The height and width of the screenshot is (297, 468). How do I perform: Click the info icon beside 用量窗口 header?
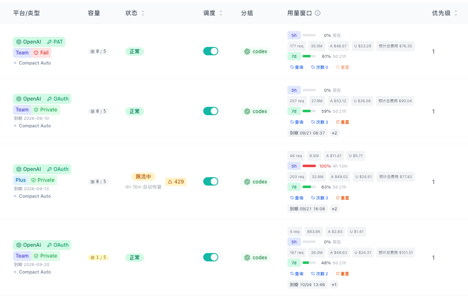pos(318,13)
